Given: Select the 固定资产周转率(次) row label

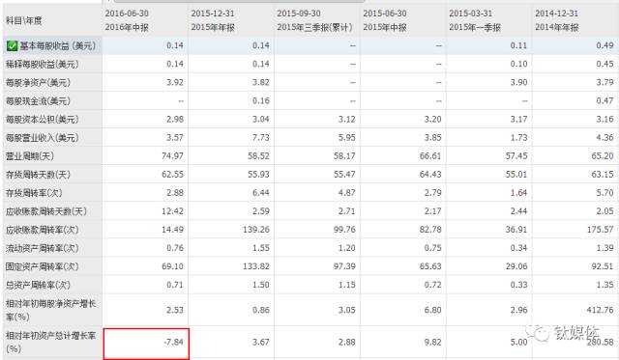Looking at the screenshot, I should click(x=43, y=266).
